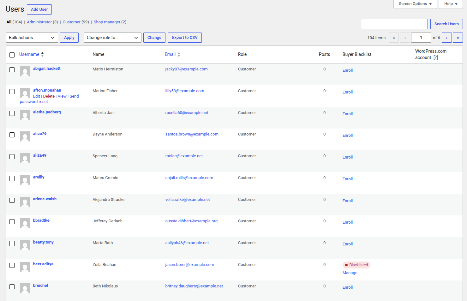
Task: Click avatar icon for beer.aditya
Action: tap(25, 267)
